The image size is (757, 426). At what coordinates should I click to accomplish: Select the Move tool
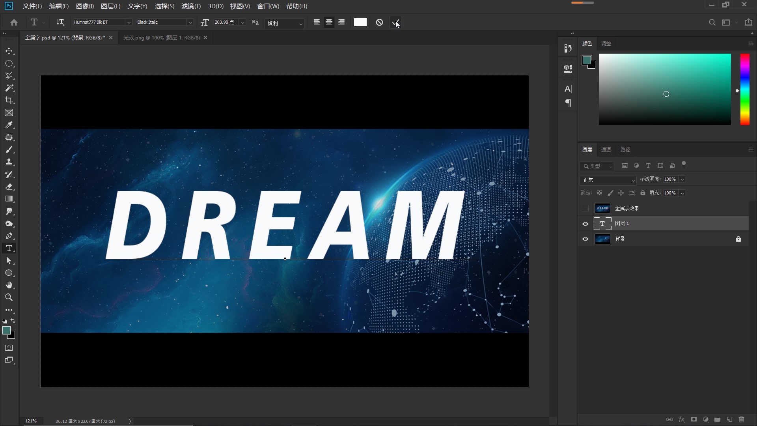click(9, 51)
